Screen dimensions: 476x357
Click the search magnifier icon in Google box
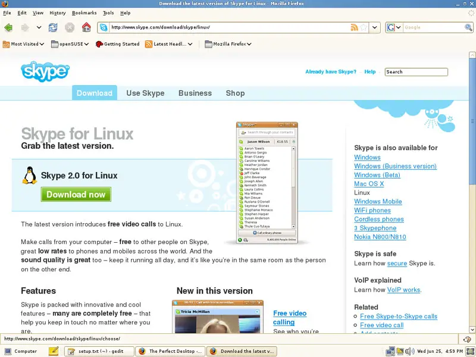[468, 27]
